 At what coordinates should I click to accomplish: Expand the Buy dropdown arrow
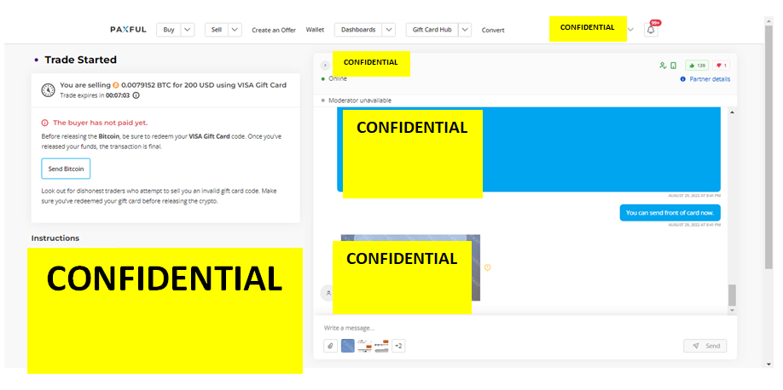[188, 30]
